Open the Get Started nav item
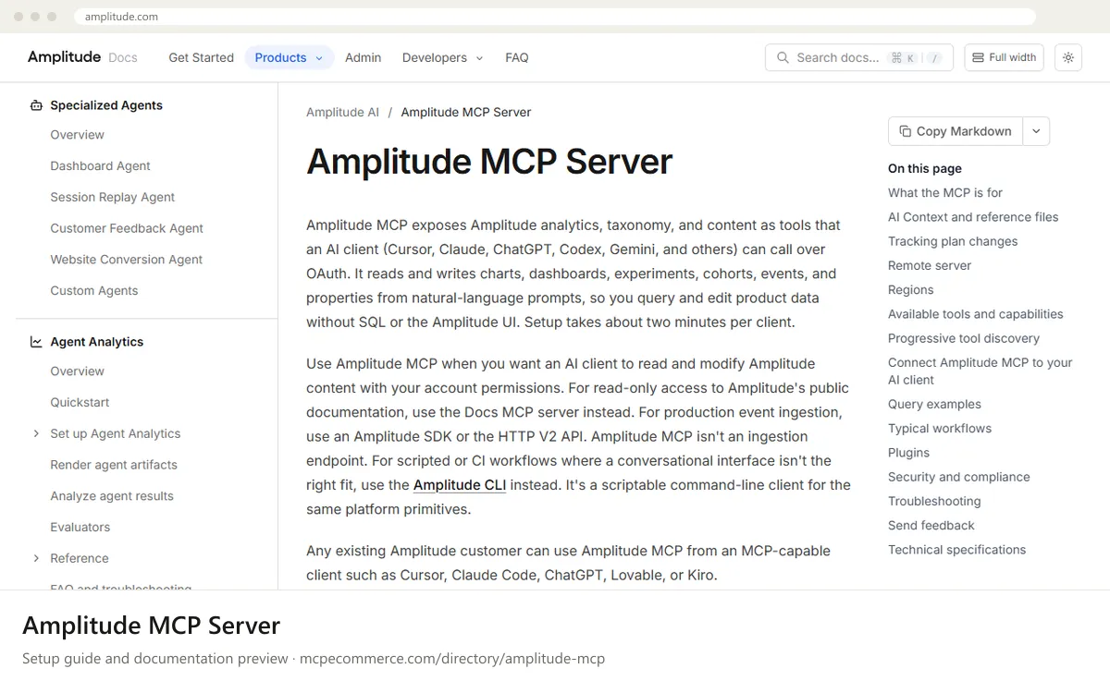The width and height of the screenshot is (1110, 693). point(201,57)
